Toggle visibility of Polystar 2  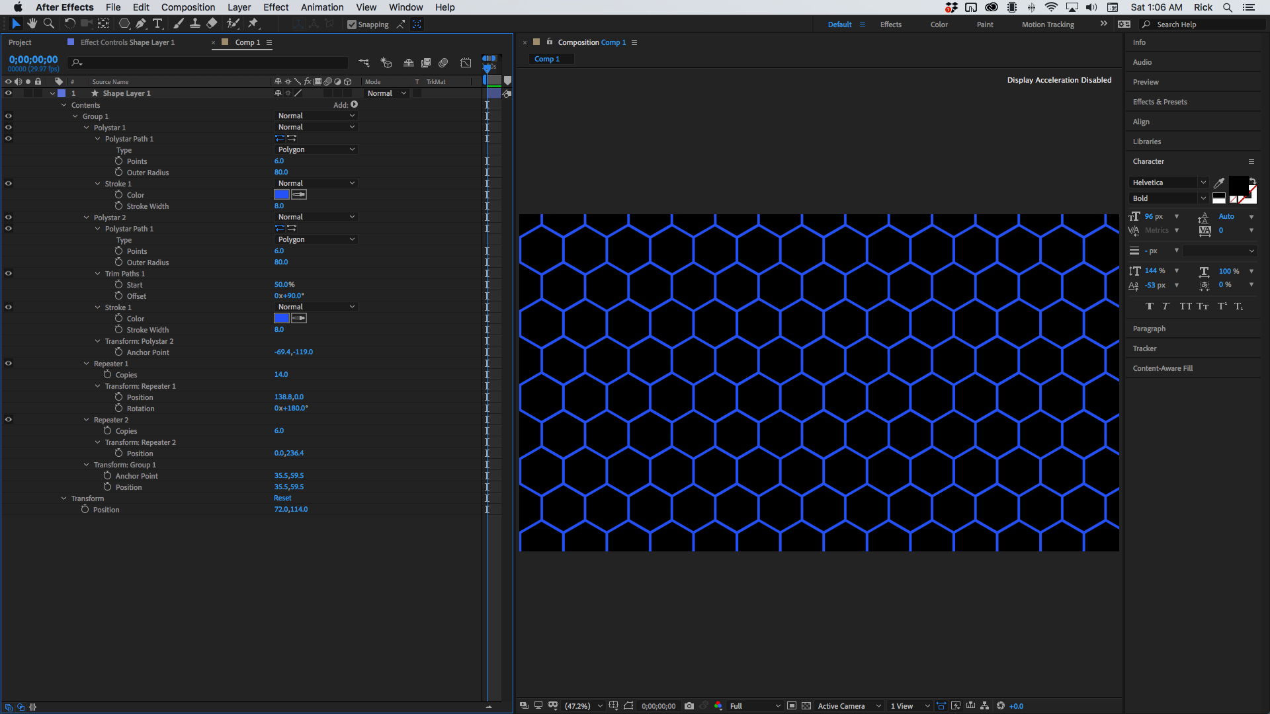coord(9,217)
